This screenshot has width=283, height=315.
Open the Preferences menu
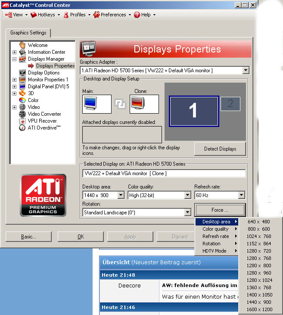coord(112,15)
